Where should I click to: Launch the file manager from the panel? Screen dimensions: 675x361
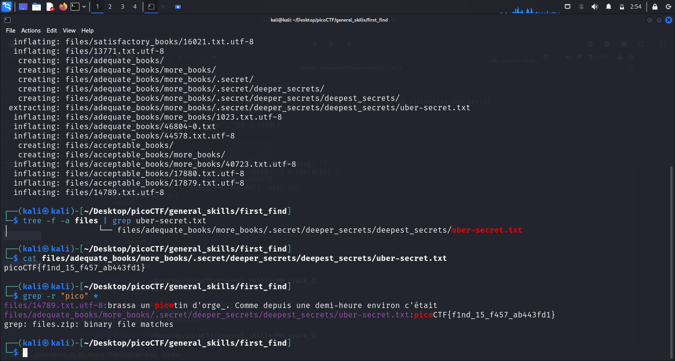(x=37, y=7)
